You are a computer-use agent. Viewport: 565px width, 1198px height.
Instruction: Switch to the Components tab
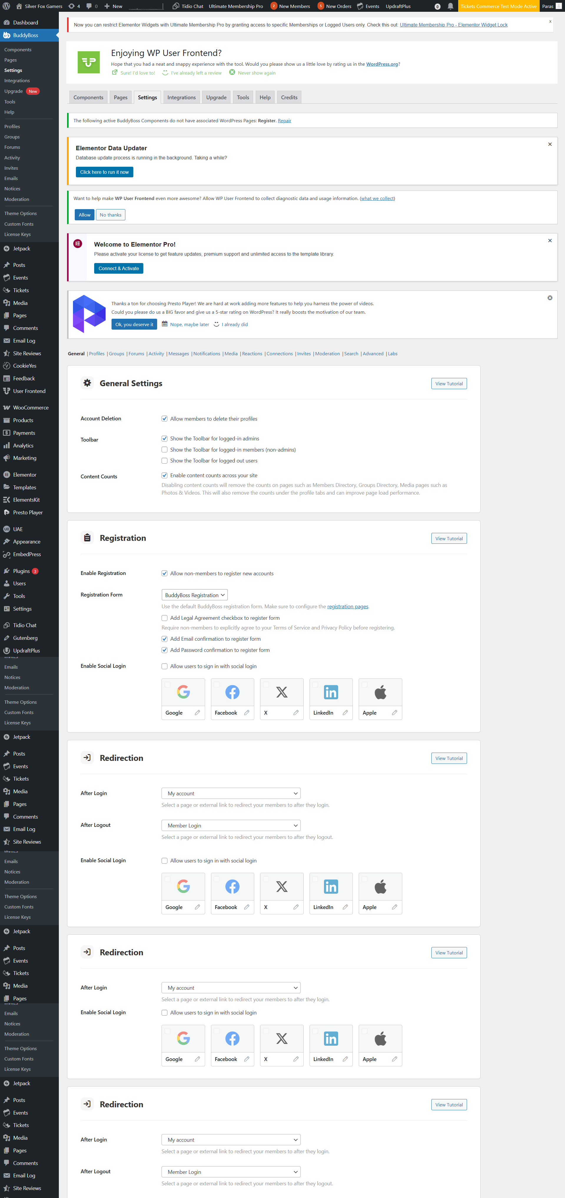pos(88,97)
